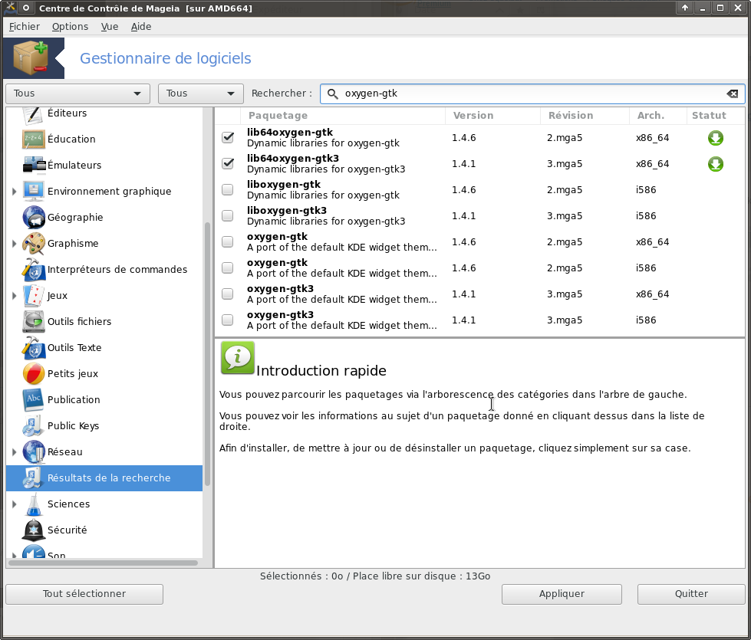Click the clear search text icon
This screenshot has height=640, width=751.
[733, 94]
